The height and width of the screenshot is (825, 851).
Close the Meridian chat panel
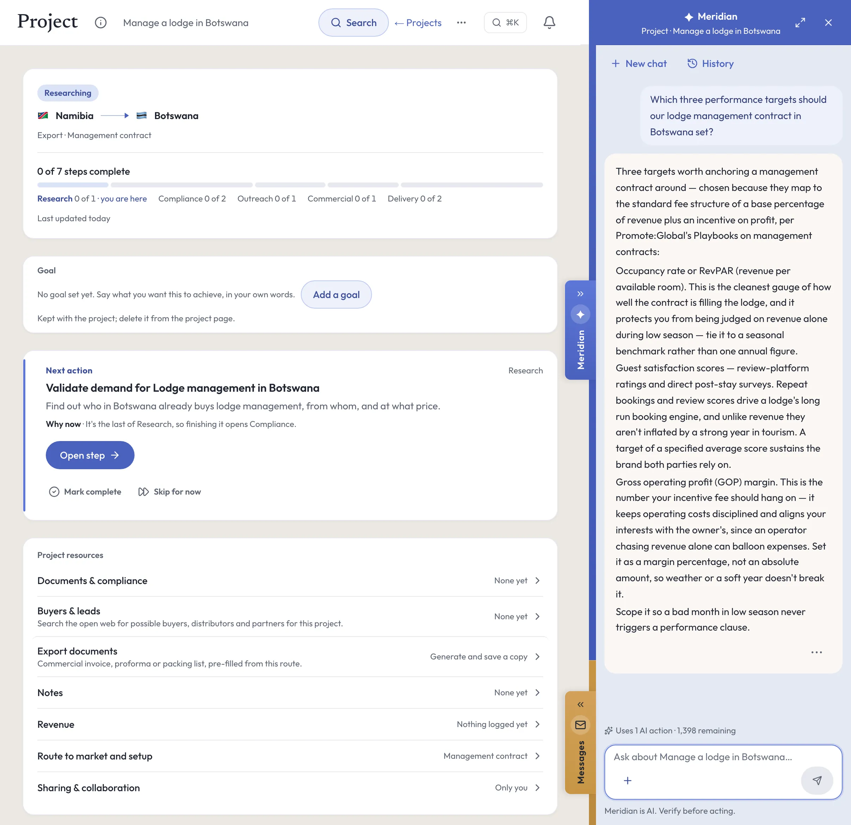click(828, 23)
